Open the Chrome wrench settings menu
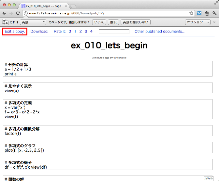219x181 pixels. point(214,13)
